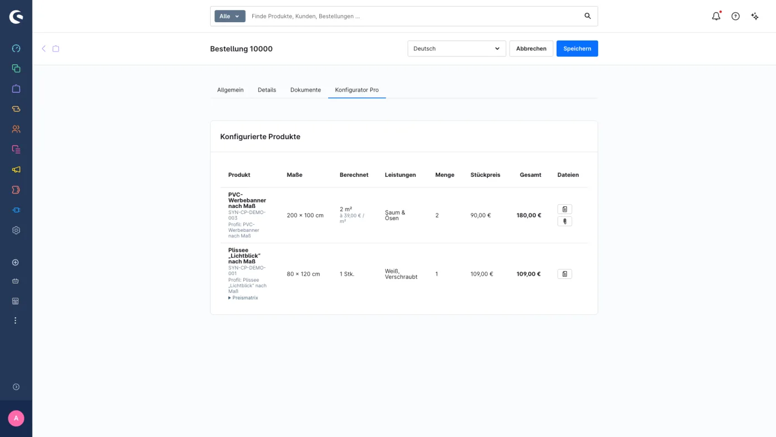Screen dimensions: 776x437
Task: Click the 'Menge' column header
Action: [x=445, y=175]
